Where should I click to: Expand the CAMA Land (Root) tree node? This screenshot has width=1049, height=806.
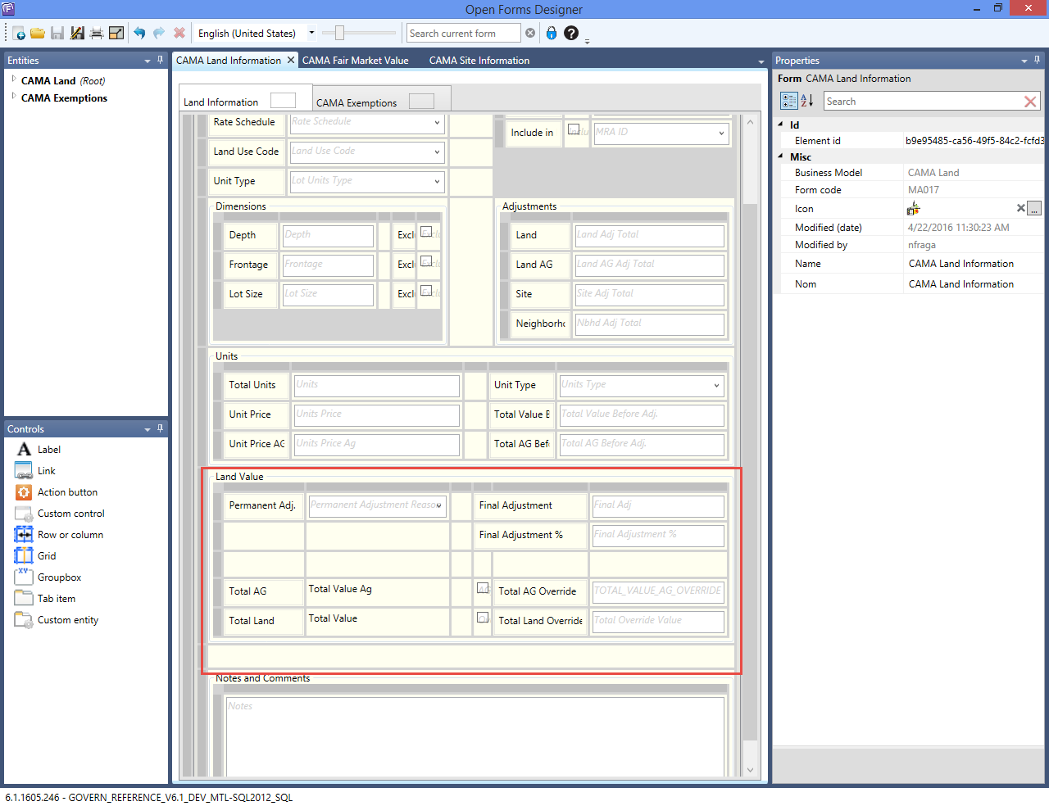(14, 79)
